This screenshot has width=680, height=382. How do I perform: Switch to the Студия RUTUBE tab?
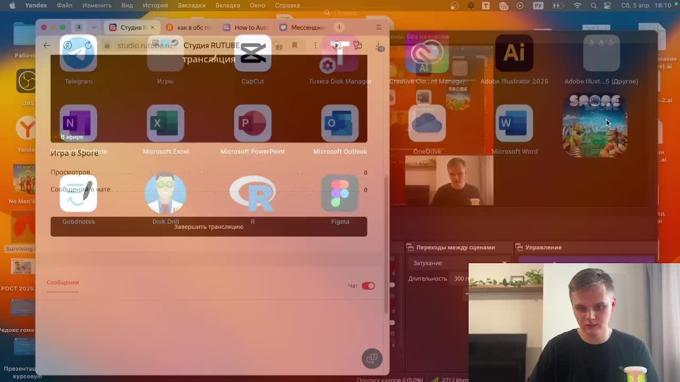point(131,27)
